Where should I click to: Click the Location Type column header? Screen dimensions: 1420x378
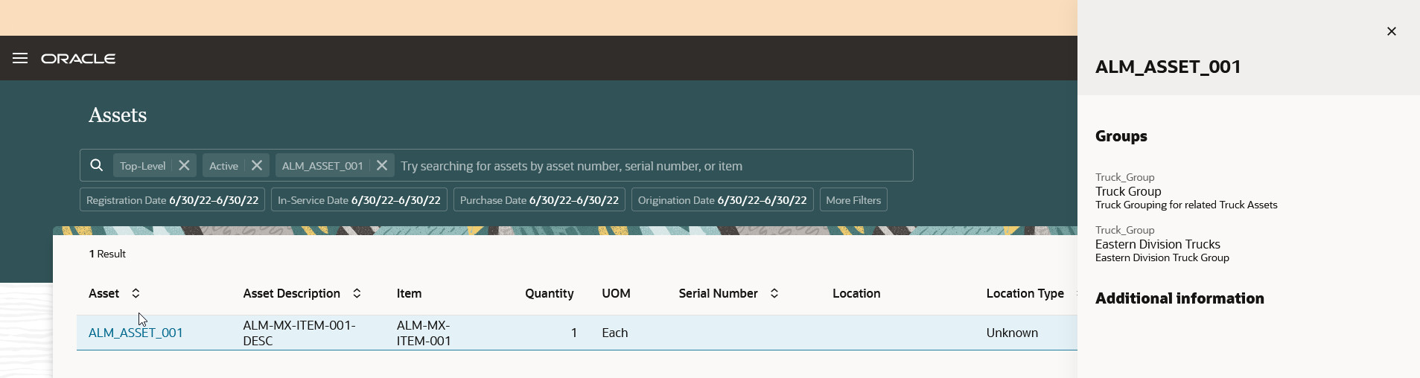pyautogui.click(x=1025, y=293)
